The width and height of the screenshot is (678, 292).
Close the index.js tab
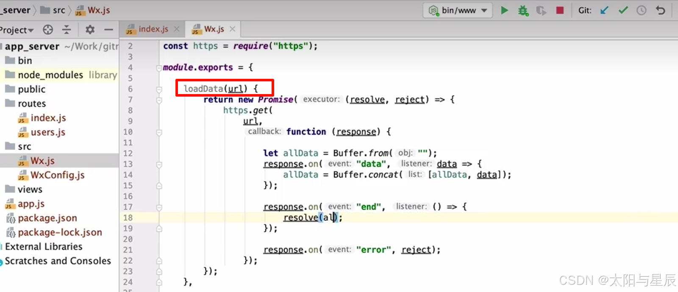tap(177, 29)
